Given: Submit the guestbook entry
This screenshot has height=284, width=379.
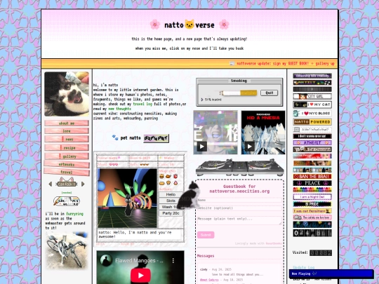Looking at the screenshot, I should click(x=206, y=235).
